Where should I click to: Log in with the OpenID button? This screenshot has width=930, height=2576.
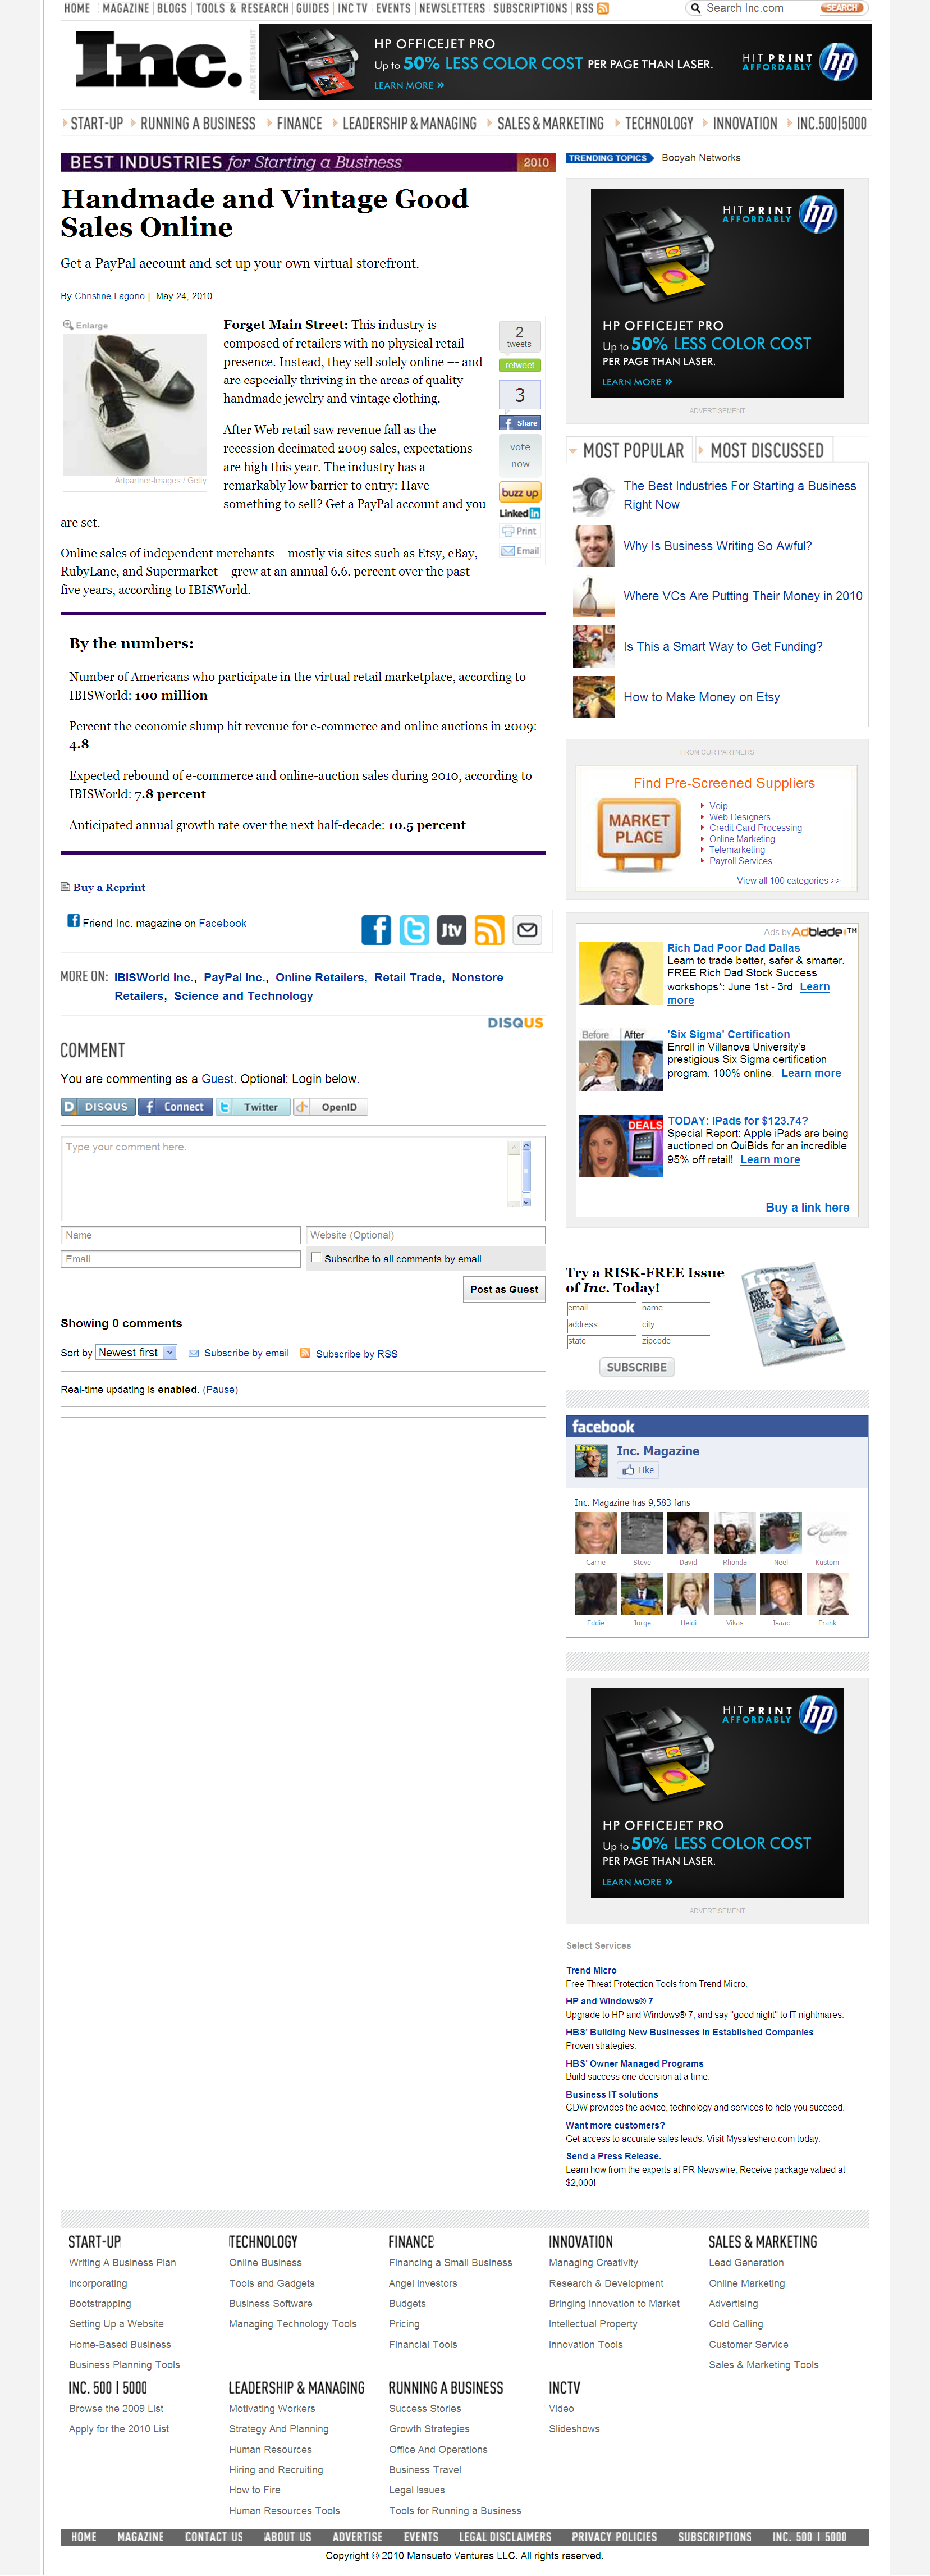click(x=331, y=1107)
